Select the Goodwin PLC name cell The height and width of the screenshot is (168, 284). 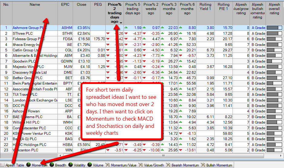coord(35,61)
